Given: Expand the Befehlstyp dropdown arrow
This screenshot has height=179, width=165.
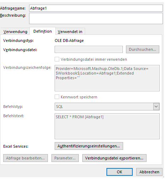Looking at the screenshot, I should (156, 107).
